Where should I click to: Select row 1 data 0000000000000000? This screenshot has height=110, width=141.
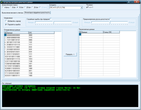point(18,35)
